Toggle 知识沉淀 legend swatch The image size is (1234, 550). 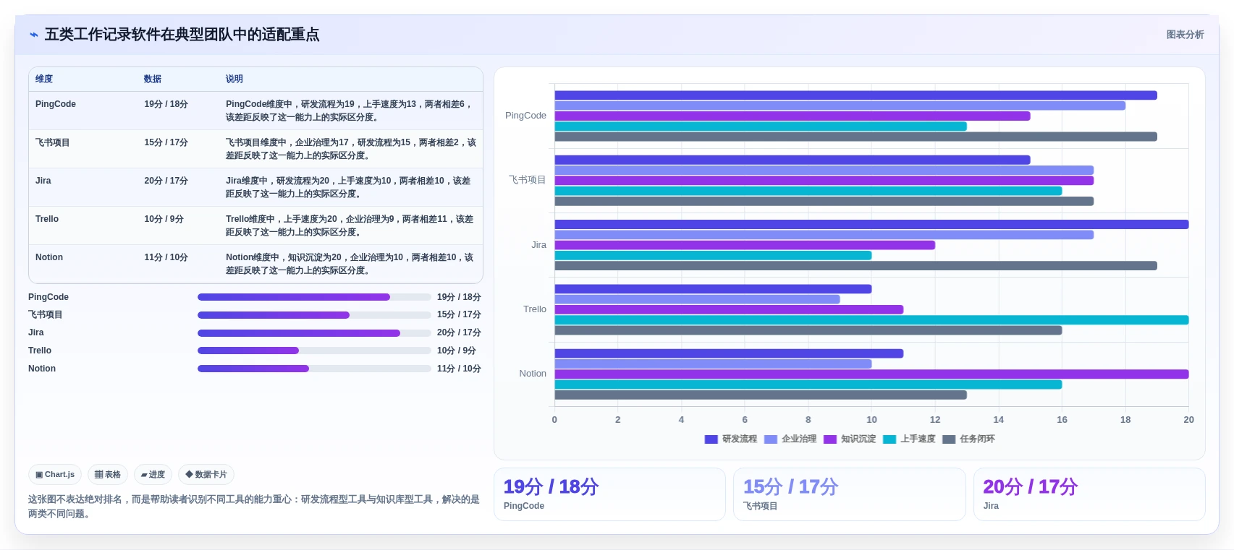pyautogui.click(x=830, y=439)
